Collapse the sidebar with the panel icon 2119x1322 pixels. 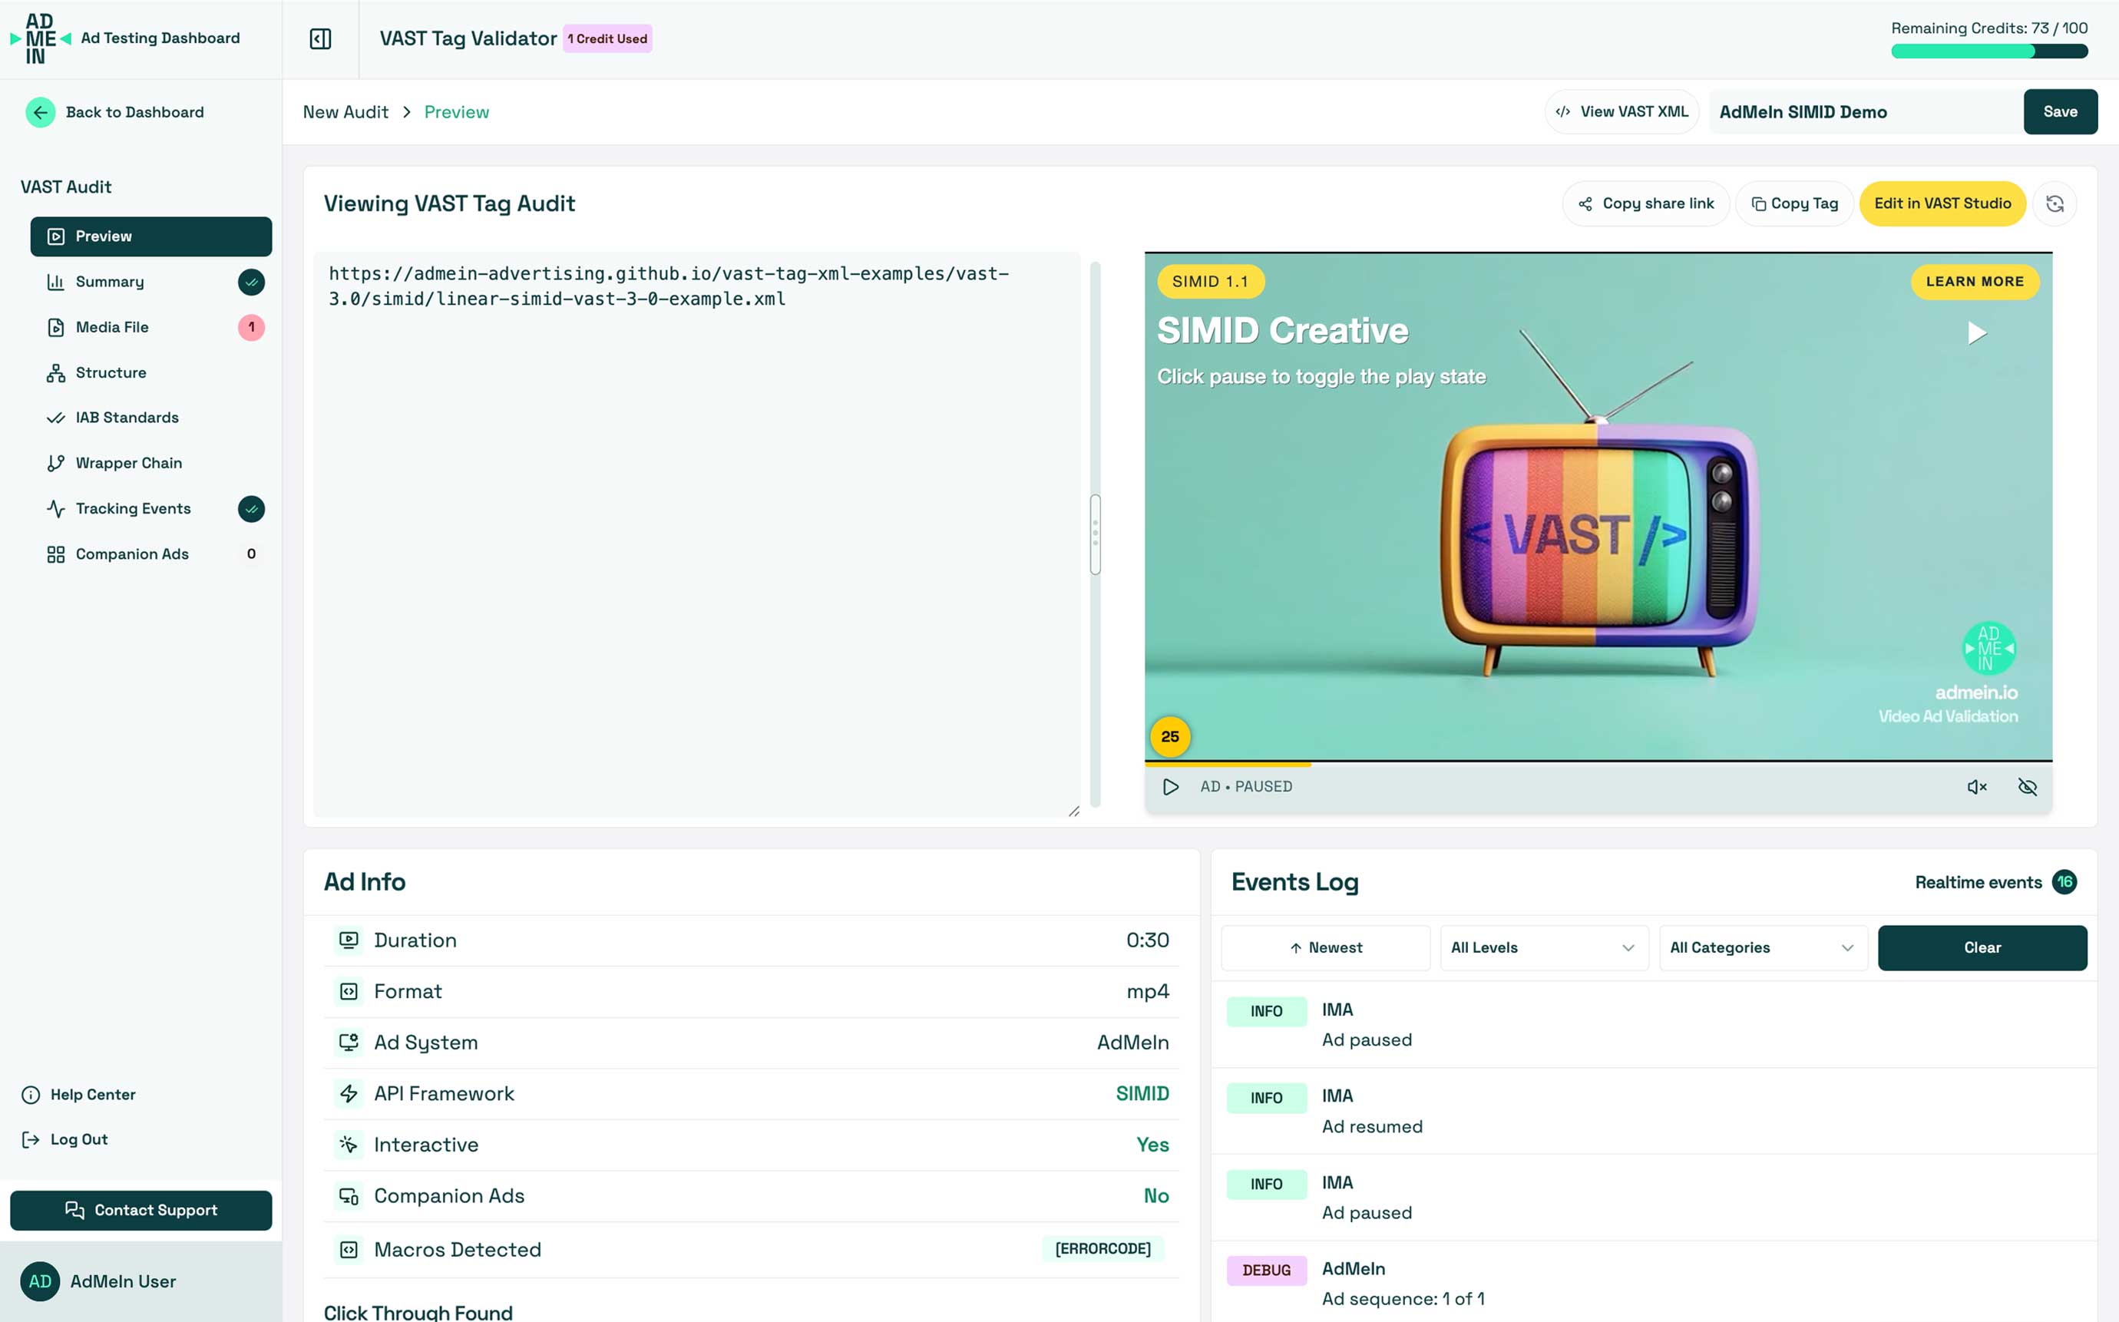click(320, 38)
